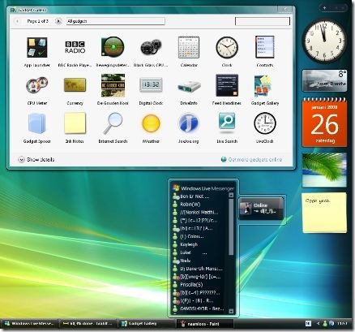Select the Internet Search magnifier gadget

tap(113, 123)
